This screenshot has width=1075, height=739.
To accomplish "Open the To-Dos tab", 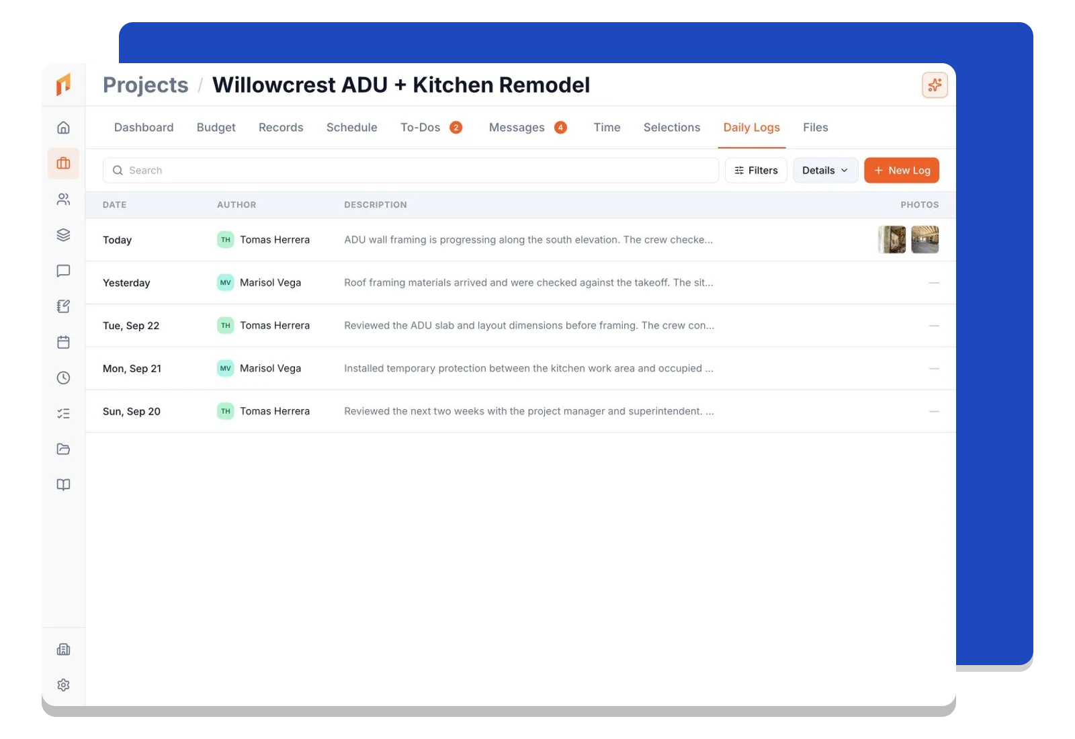I will [431, 128].
